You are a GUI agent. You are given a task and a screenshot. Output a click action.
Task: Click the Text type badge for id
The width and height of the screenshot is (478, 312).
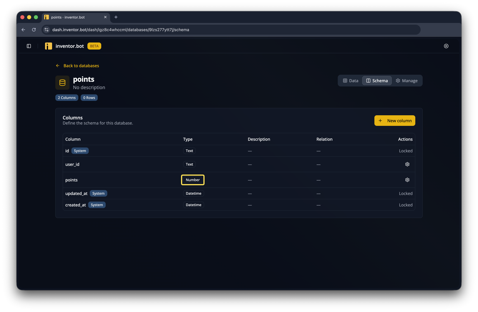(189, 151)
